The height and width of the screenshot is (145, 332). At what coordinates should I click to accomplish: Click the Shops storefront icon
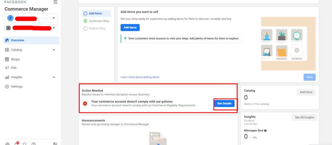click(7, 59)
